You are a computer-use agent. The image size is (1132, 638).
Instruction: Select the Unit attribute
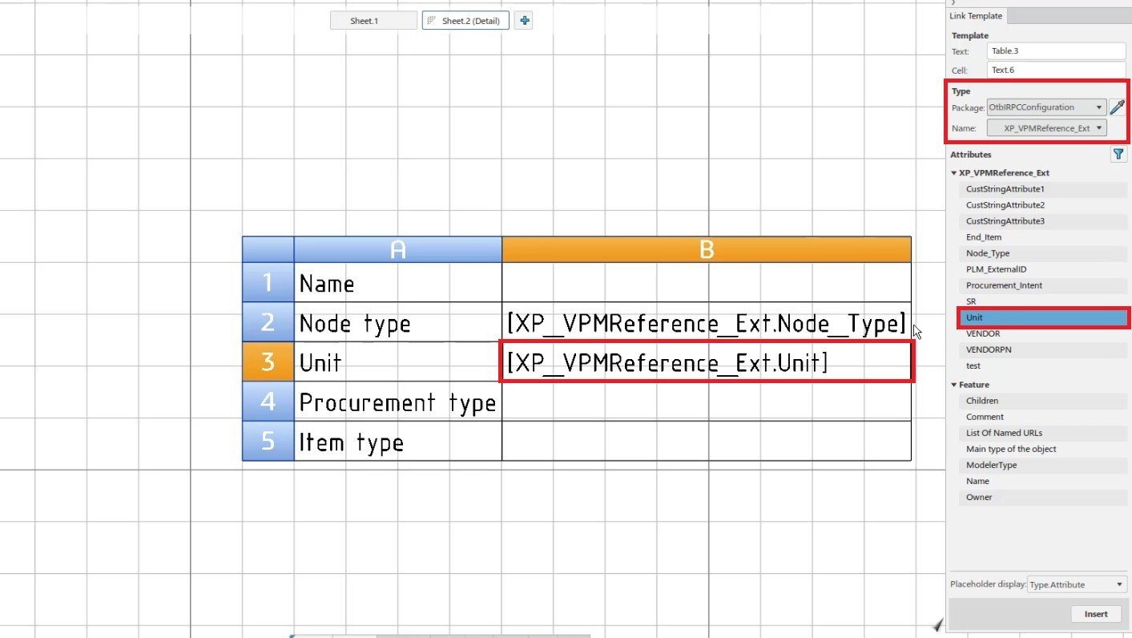pyautogui.click(x=1043, y=317)
